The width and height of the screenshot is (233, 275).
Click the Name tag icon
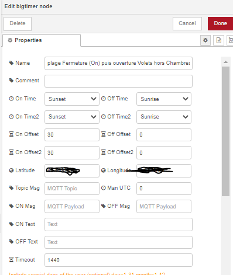[x=11, y=63]
